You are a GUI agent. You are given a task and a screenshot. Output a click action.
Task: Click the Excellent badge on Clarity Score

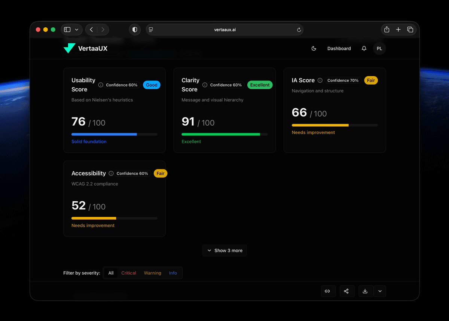click(260, 85)
